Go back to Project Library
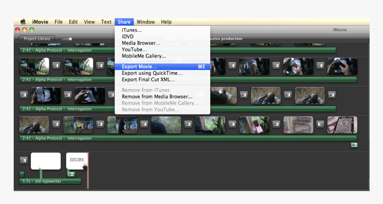The width and height of the screenshot is (383, 204). coord(36,39)
